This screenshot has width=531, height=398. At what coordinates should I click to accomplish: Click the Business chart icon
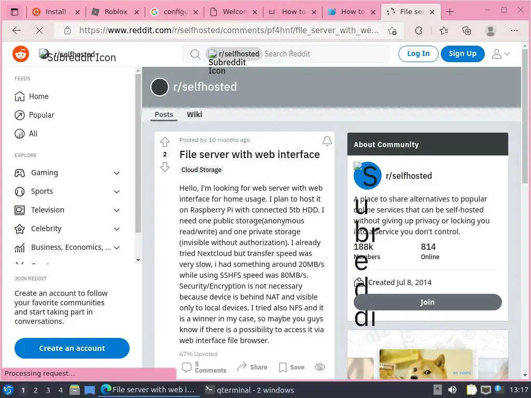tap(20, 248)
